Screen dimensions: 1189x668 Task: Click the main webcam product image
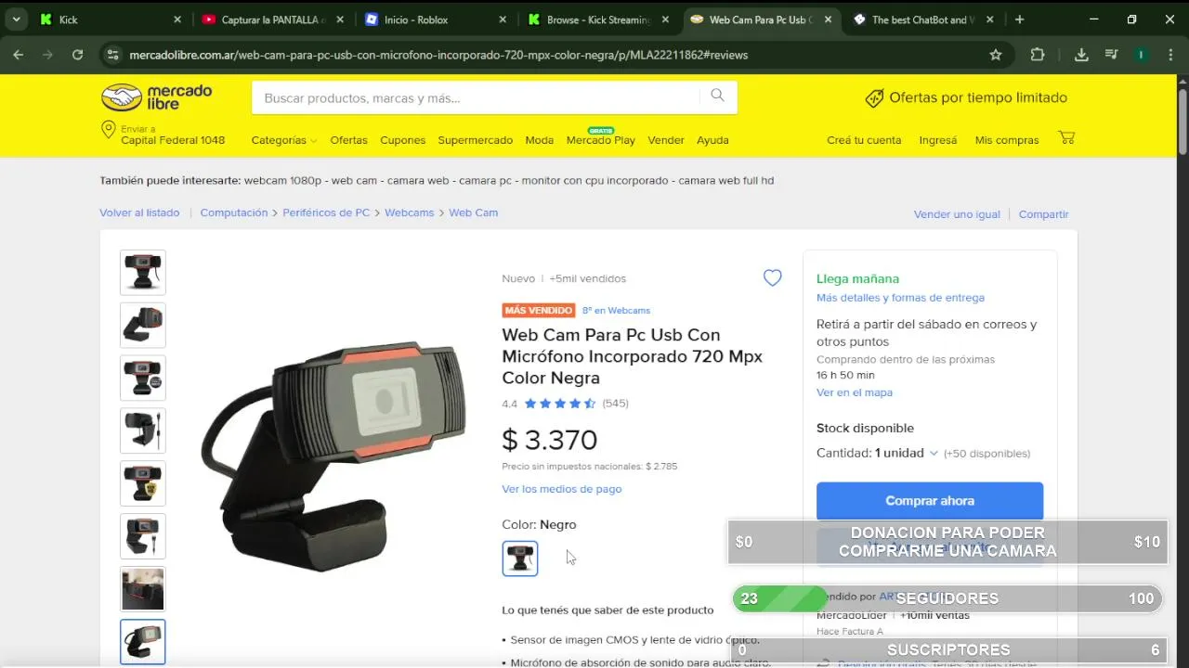point(334,455)
